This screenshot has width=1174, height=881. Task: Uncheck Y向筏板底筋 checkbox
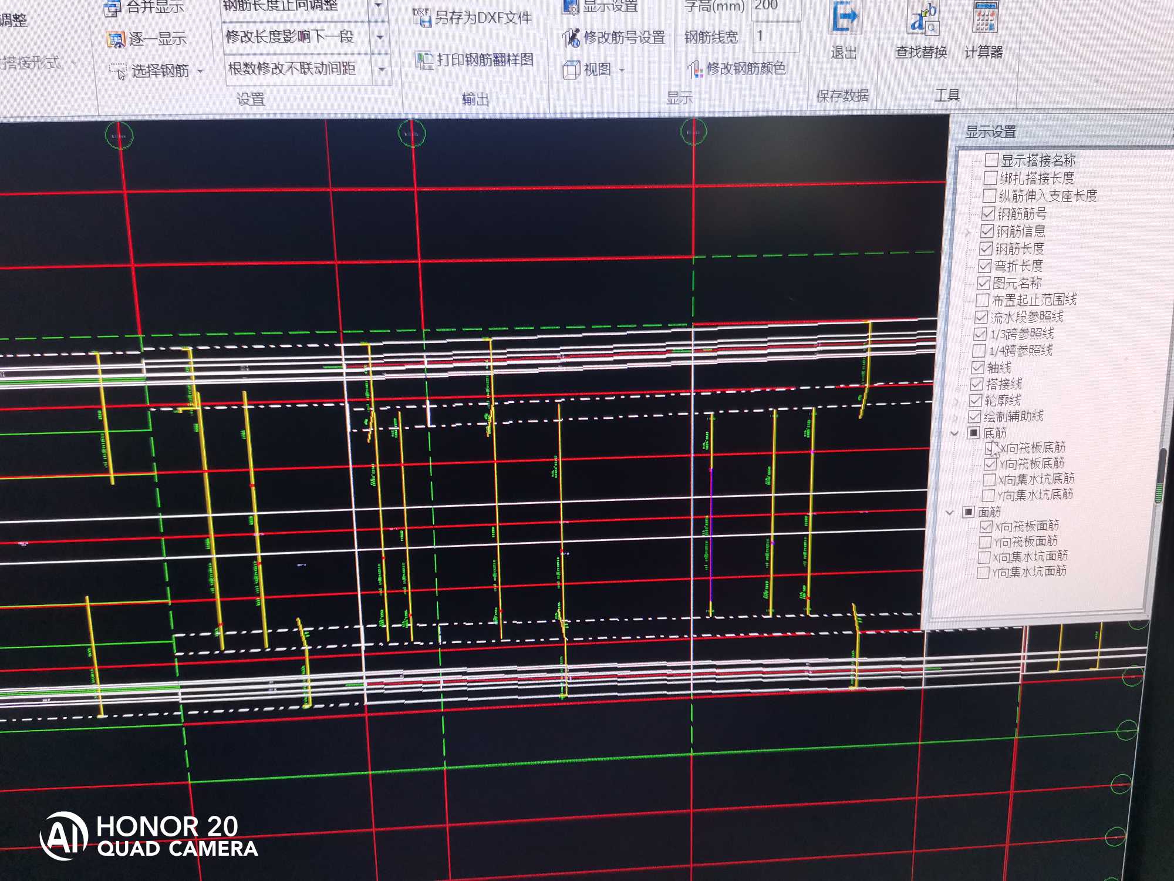(990, 464)
